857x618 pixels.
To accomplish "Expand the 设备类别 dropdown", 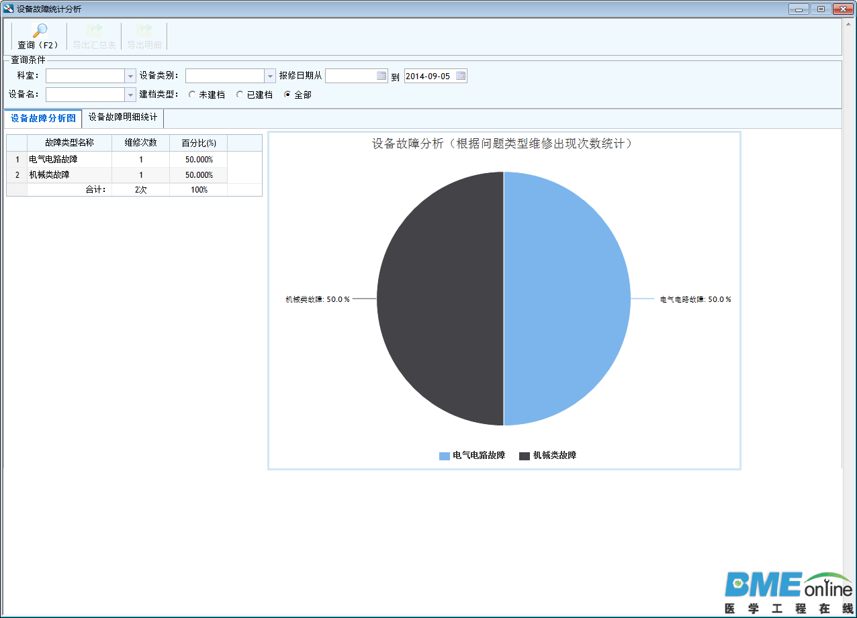I will point(270,76).
